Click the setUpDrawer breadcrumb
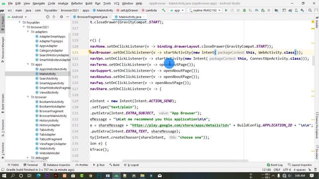 coord(127,10)
